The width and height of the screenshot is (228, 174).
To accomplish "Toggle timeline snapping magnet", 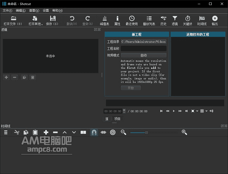I will click(94, 132).
